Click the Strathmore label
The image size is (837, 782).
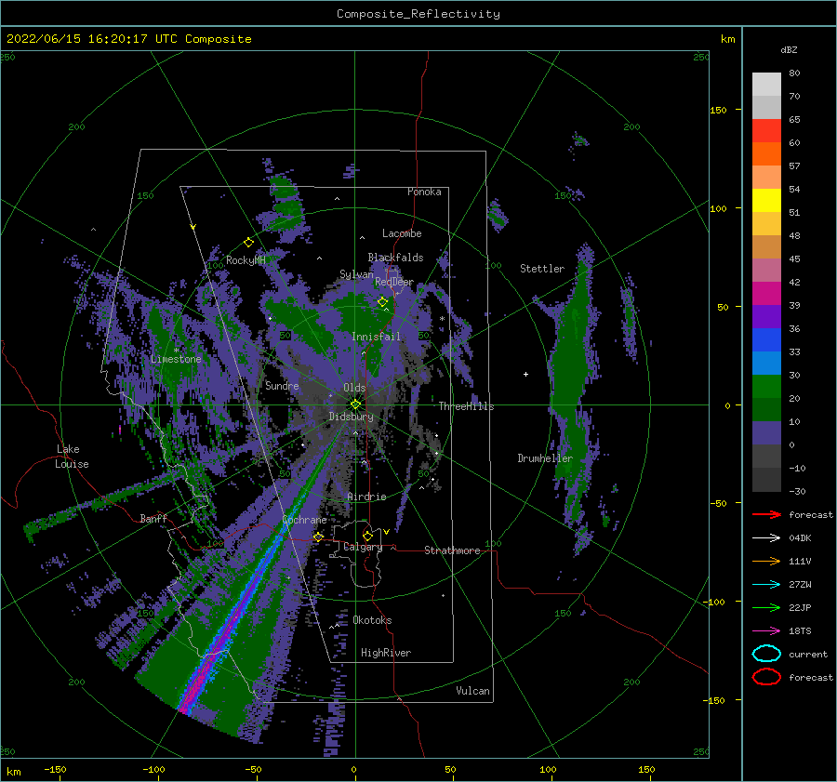tap(452, 550)
